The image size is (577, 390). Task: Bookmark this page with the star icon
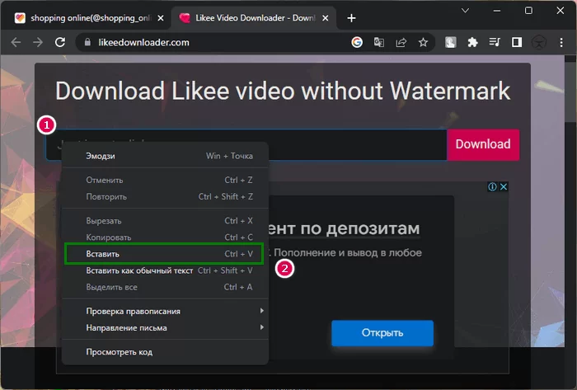click(x=423, y=42)
